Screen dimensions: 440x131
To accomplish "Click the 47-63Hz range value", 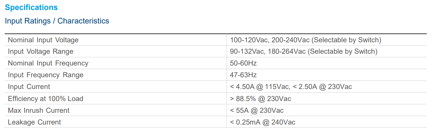I will (243, 75).
